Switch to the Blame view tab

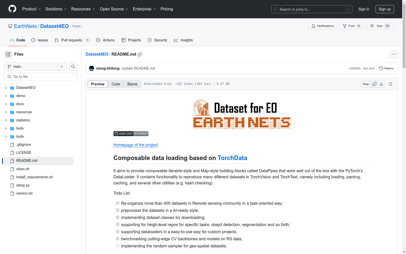pos(132,84)
